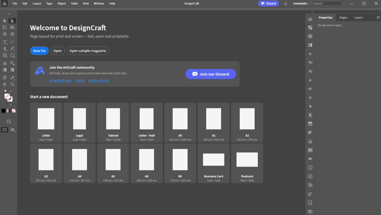Collapse the right icon strip arrow
This screenshot has width=381, height=215.
coord(312,12)
